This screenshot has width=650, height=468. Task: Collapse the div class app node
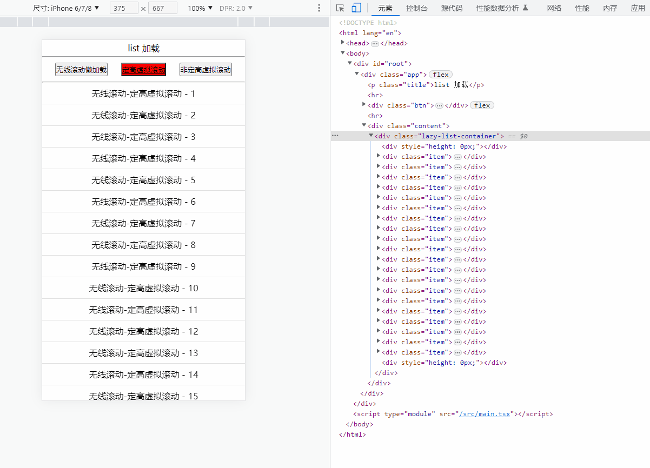click(x=357, y=73)
